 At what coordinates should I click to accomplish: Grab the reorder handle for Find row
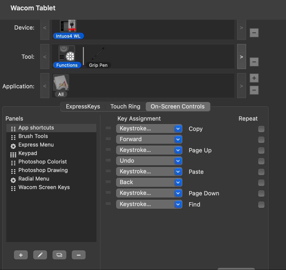point(108,204)
